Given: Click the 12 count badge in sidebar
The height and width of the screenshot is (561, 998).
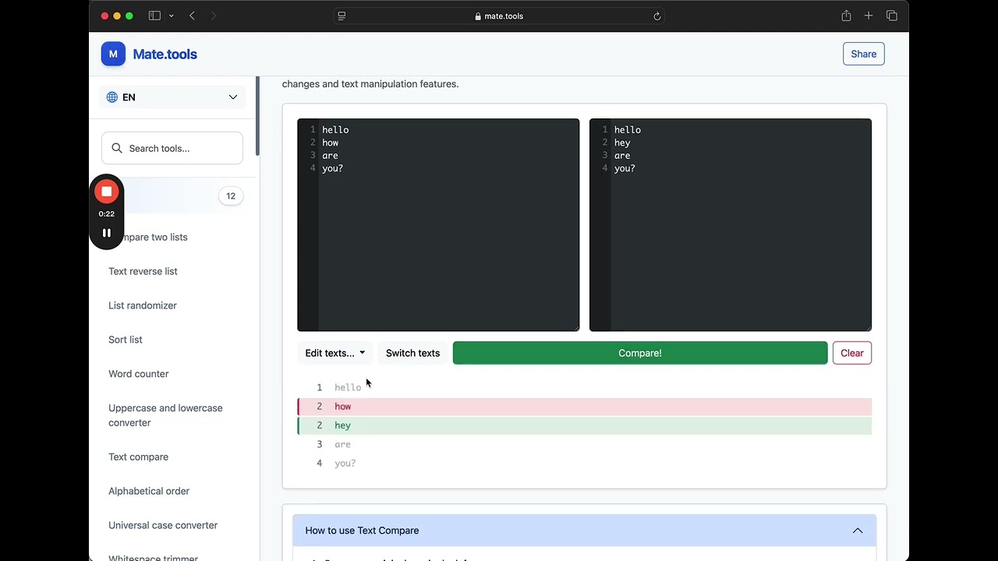Looking at the screenshot, I should pyautogui.click(x=231, y=196).
